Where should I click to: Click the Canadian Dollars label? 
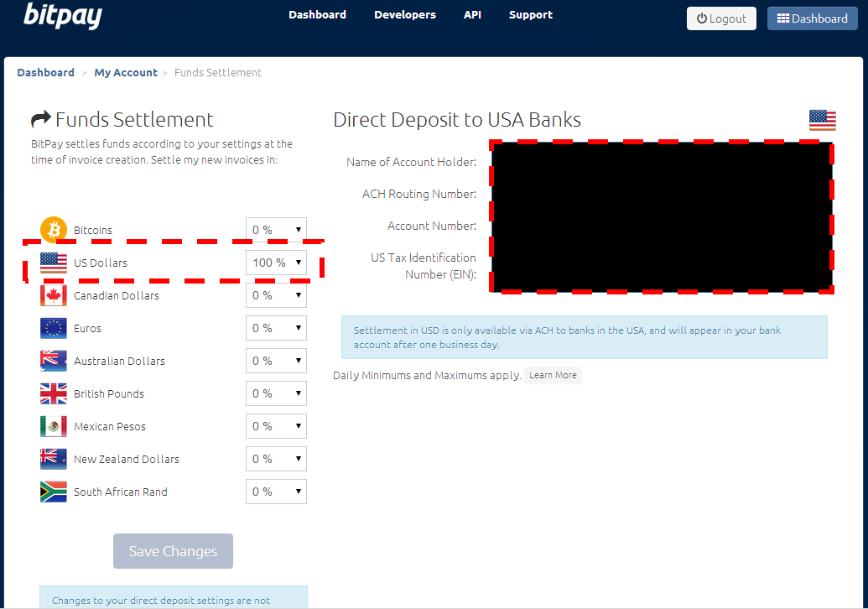tap(117, 295)
